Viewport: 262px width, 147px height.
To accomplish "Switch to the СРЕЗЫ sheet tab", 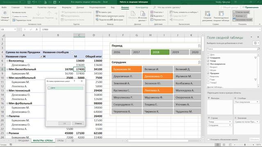I will click(x=61, y=140).
